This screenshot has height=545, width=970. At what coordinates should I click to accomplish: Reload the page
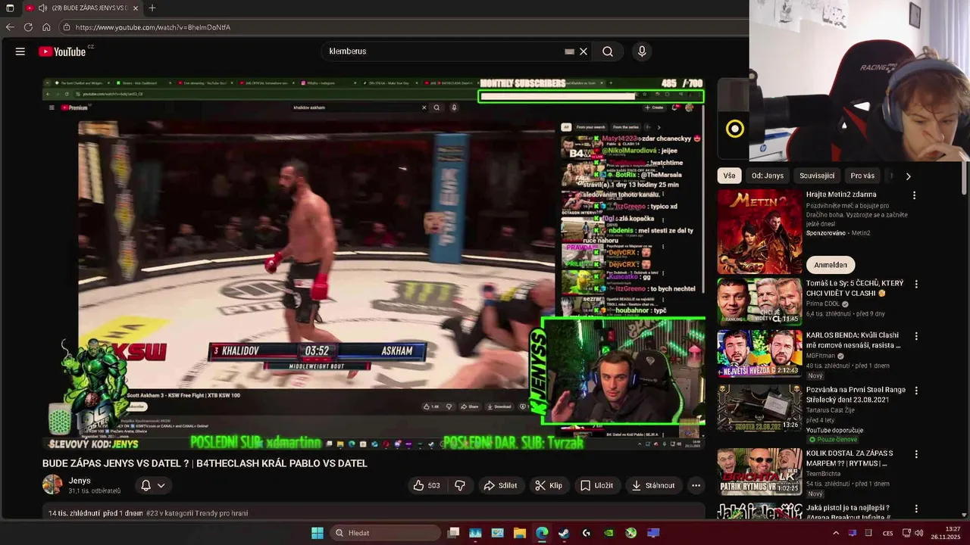pos(28,27)
